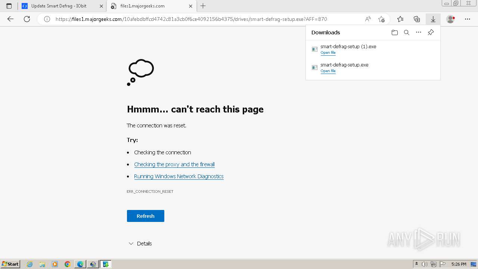Switch to Update Smart Defrag - IObit tab
Image resolution: width=478 pixels, height=269 pixels.
[x=62, y=6]
